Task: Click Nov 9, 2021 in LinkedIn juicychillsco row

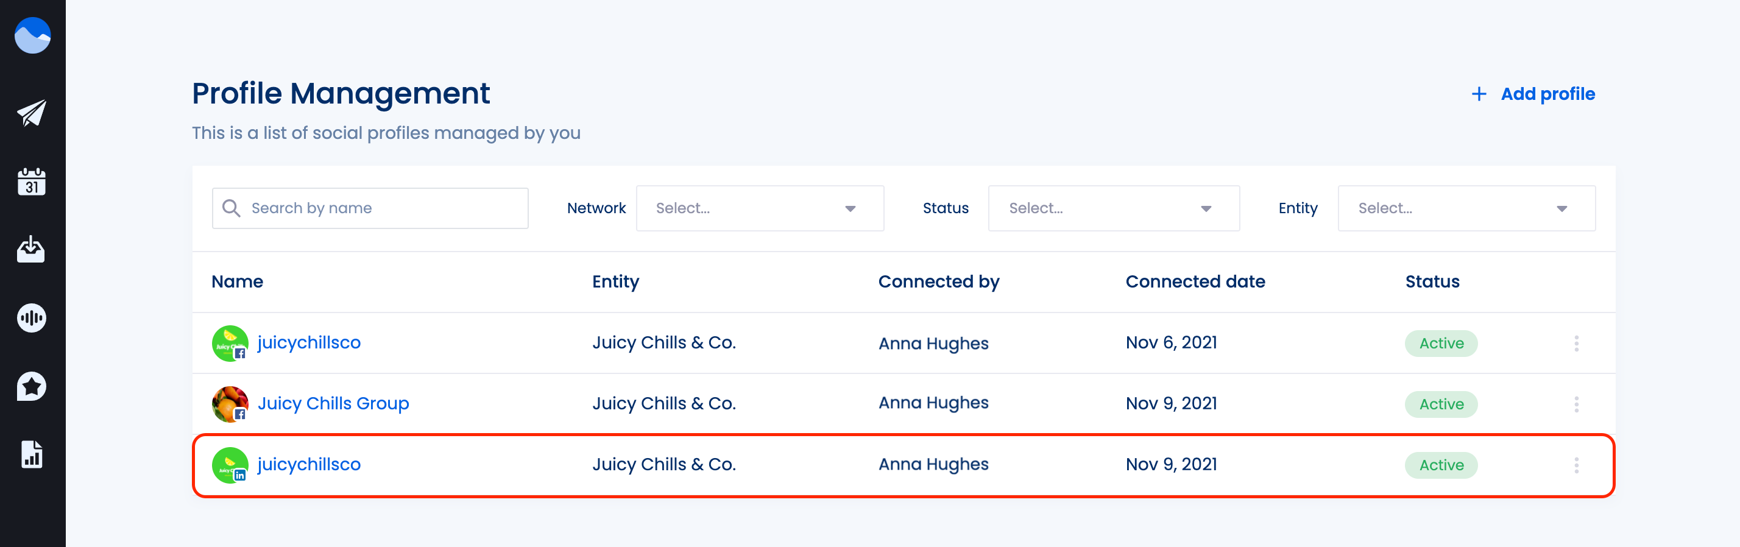Action: tap(1171, 464)
